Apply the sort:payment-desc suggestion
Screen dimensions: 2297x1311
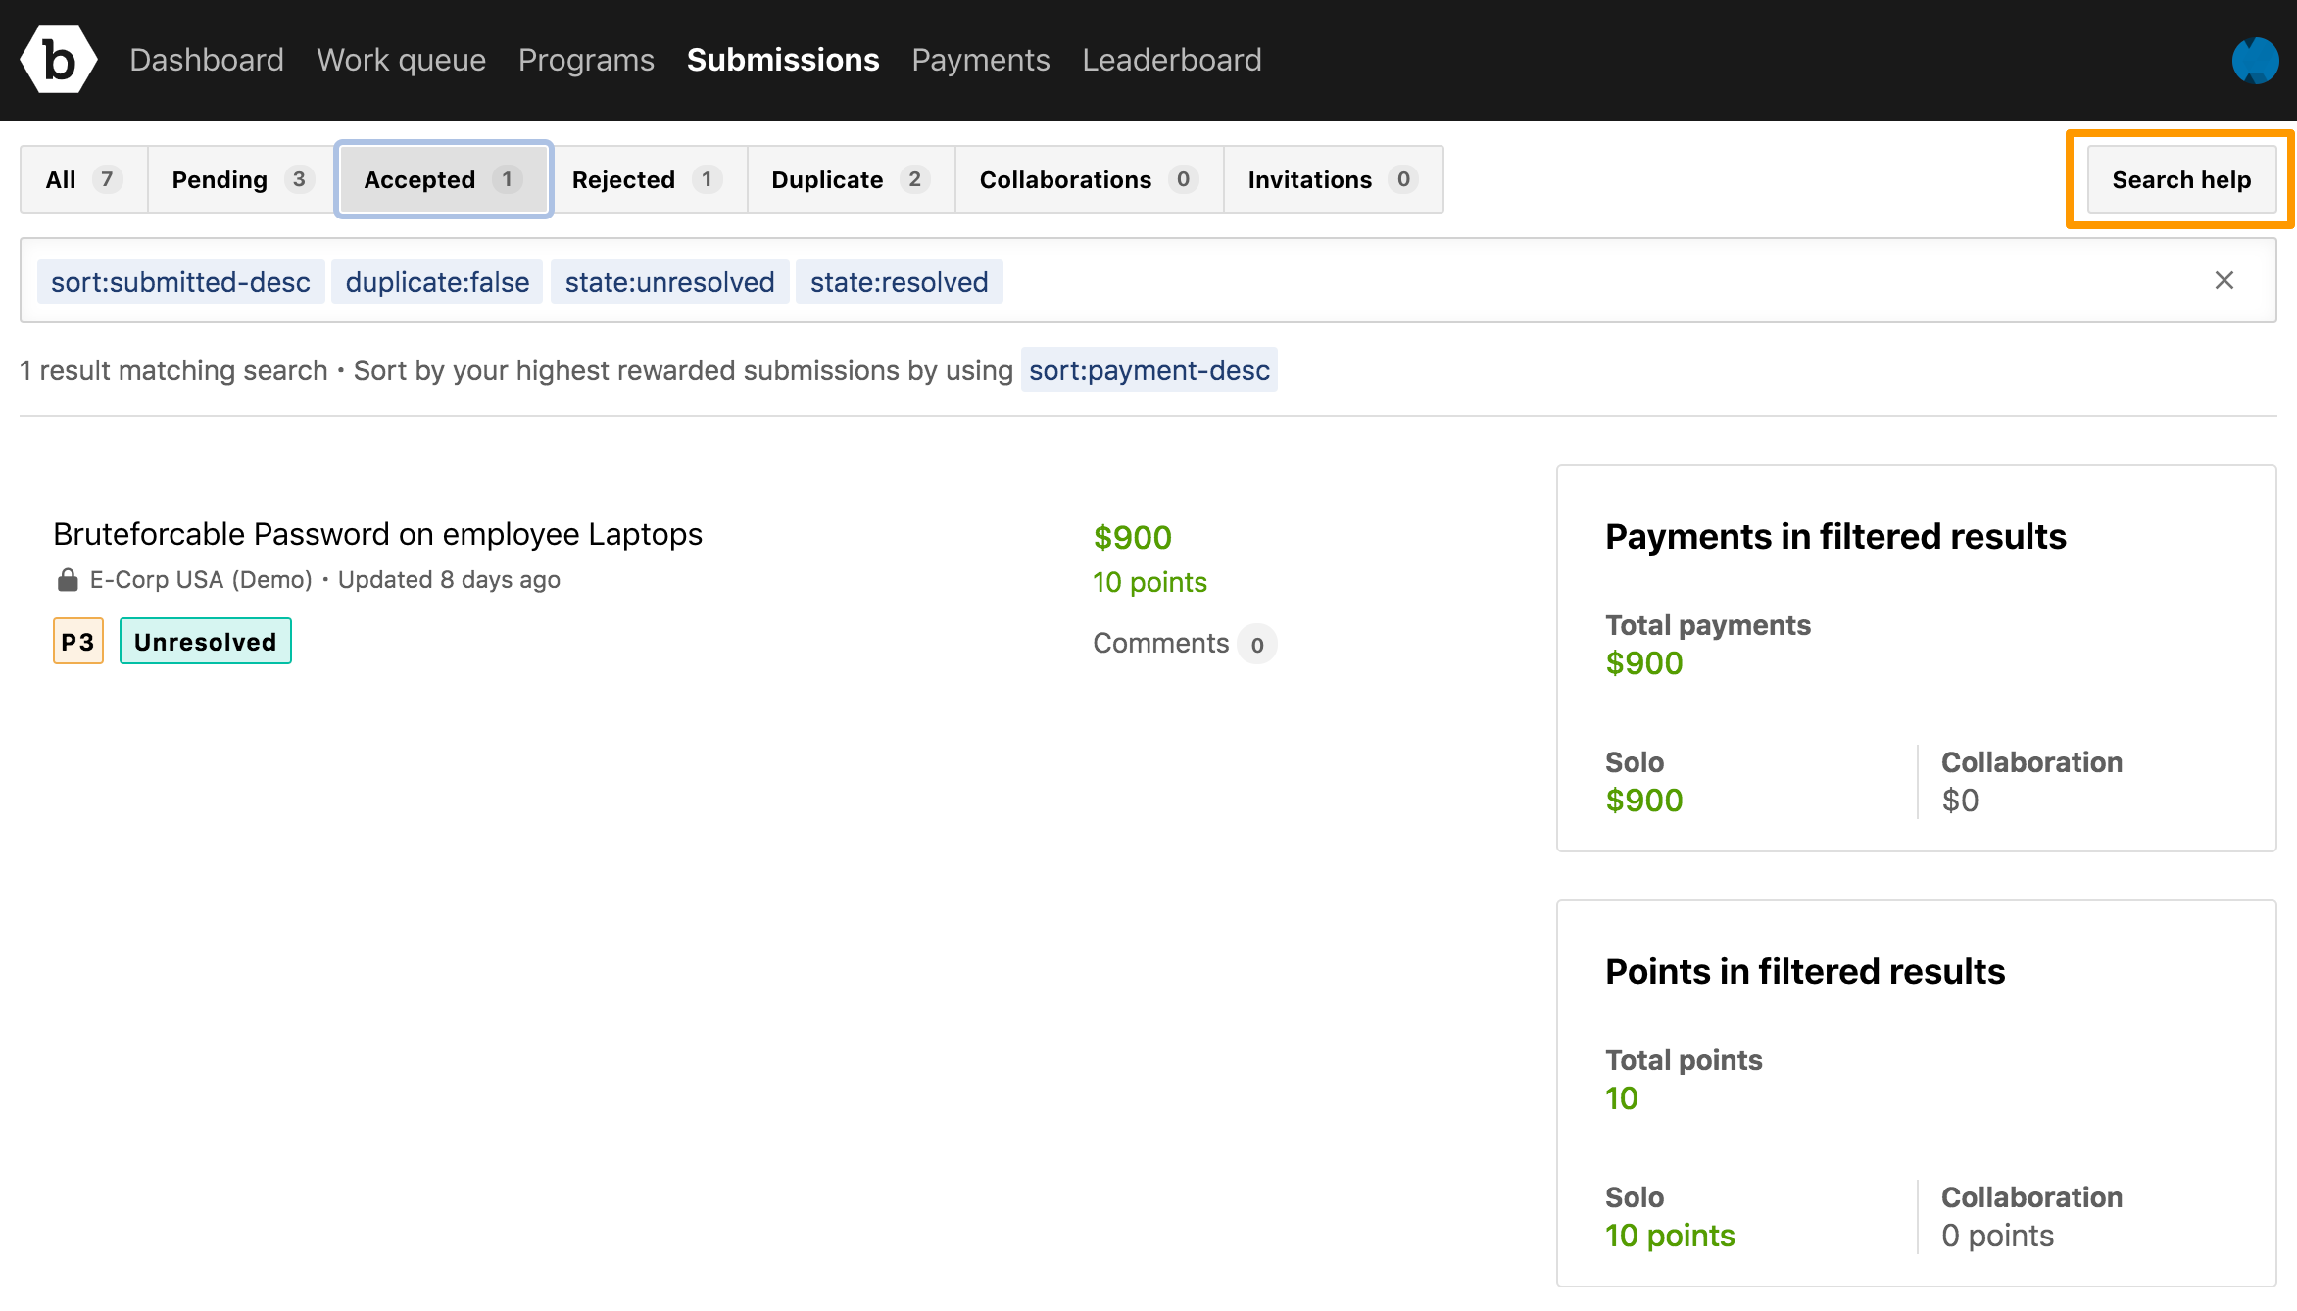1148,370
